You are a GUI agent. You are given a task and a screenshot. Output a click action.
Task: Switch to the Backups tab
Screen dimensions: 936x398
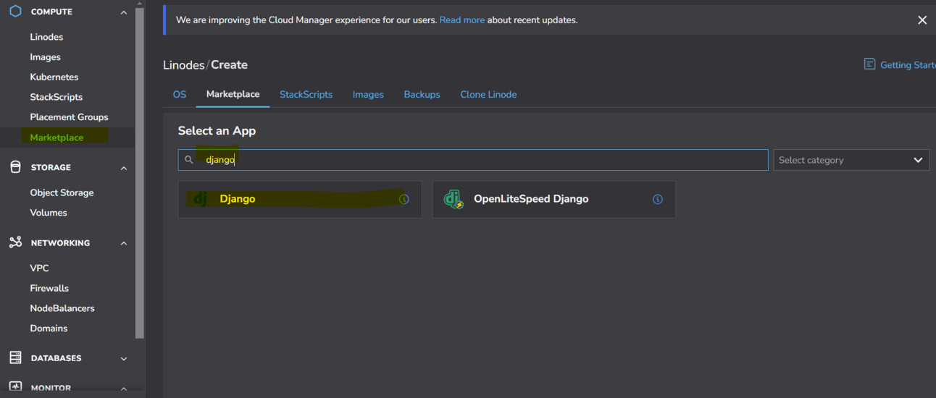[x=422, y=94]
